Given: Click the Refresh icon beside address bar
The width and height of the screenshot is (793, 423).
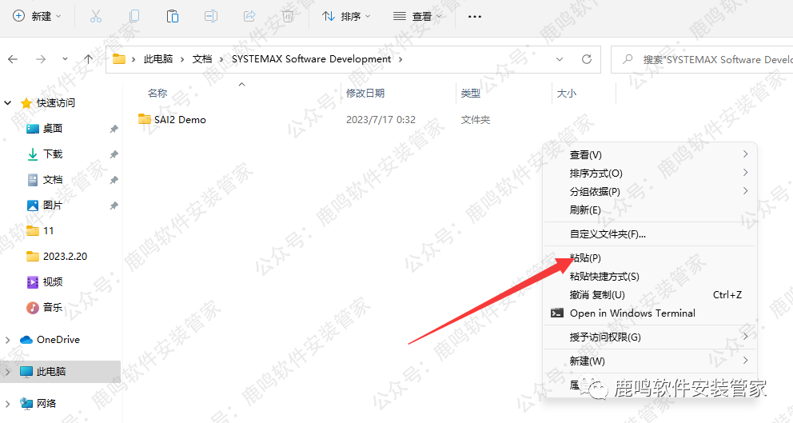Looking at the screenshot, I should click(x=586, y=59).
